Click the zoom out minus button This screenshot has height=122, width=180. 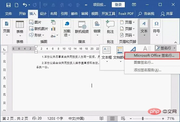[x=131, y=119]
